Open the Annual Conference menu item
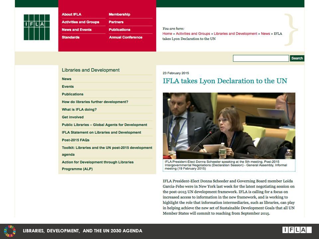This screenshot has height=239, width=319. pyautogui.click(x=126, y=38)
